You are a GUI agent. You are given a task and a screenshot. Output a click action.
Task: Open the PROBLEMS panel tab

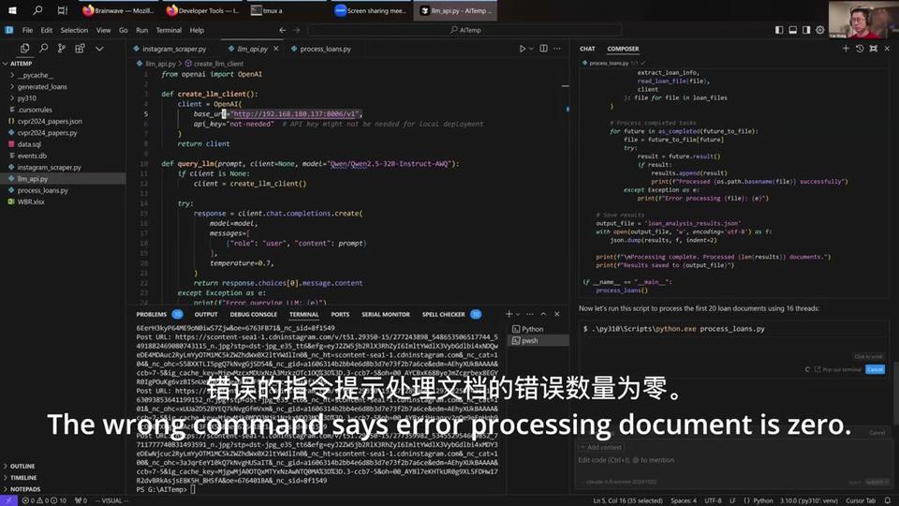(x=152, y=315)
